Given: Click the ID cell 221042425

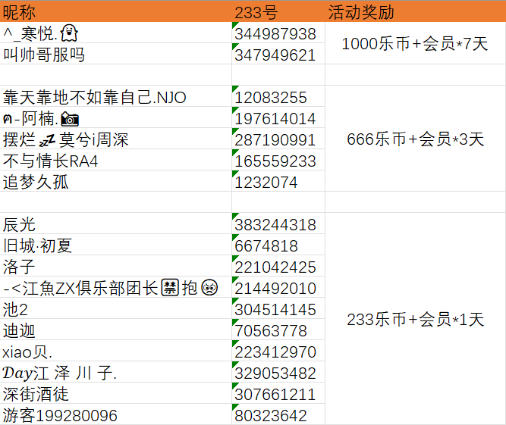Looking at the screenshot, I should [x=278, y=267].
